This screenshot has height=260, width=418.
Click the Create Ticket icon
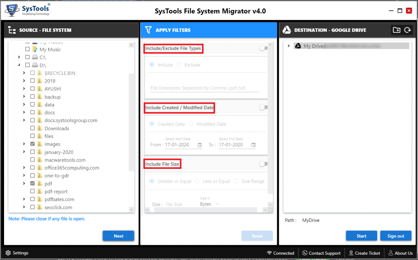tap(351, 253)
